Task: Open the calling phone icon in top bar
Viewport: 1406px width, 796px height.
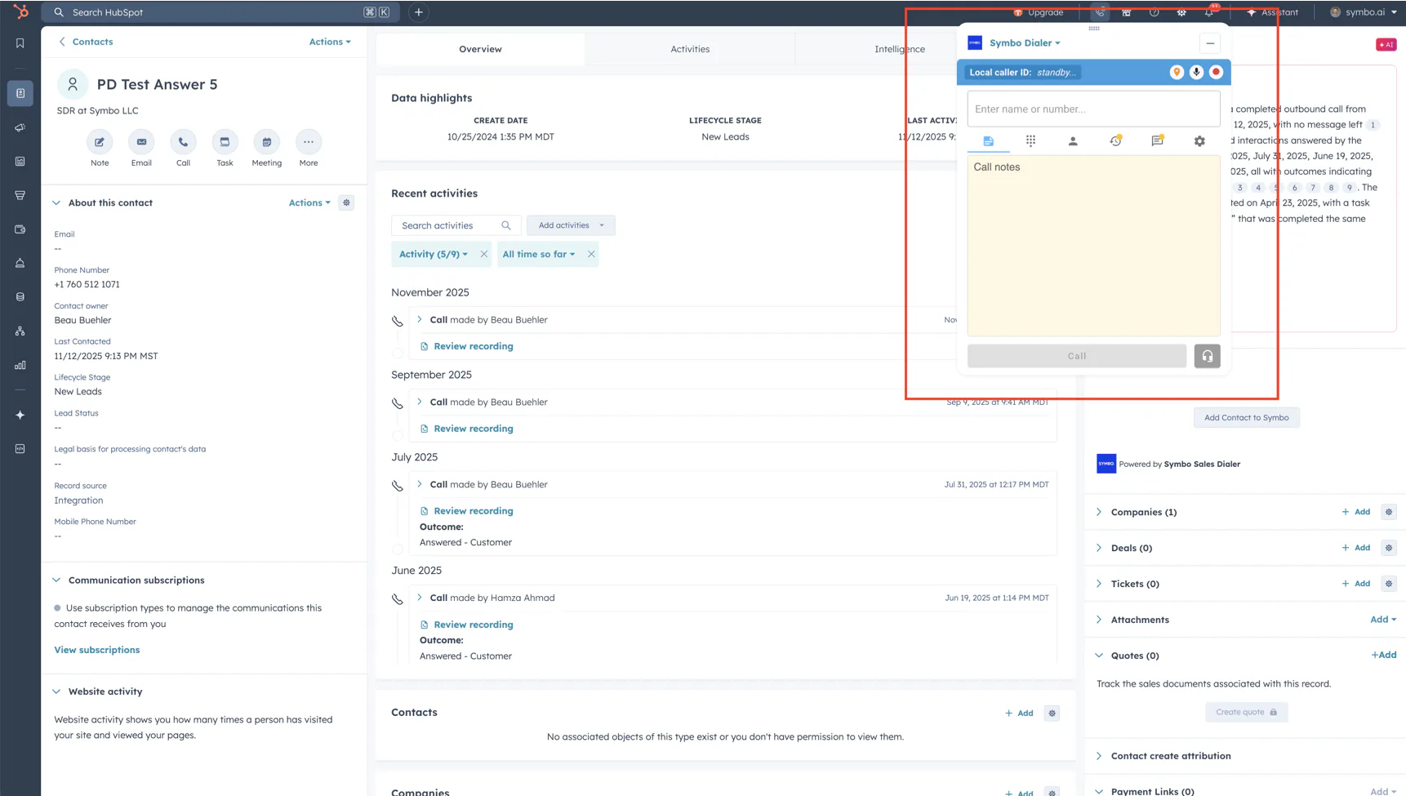Action: point(1100,12)
